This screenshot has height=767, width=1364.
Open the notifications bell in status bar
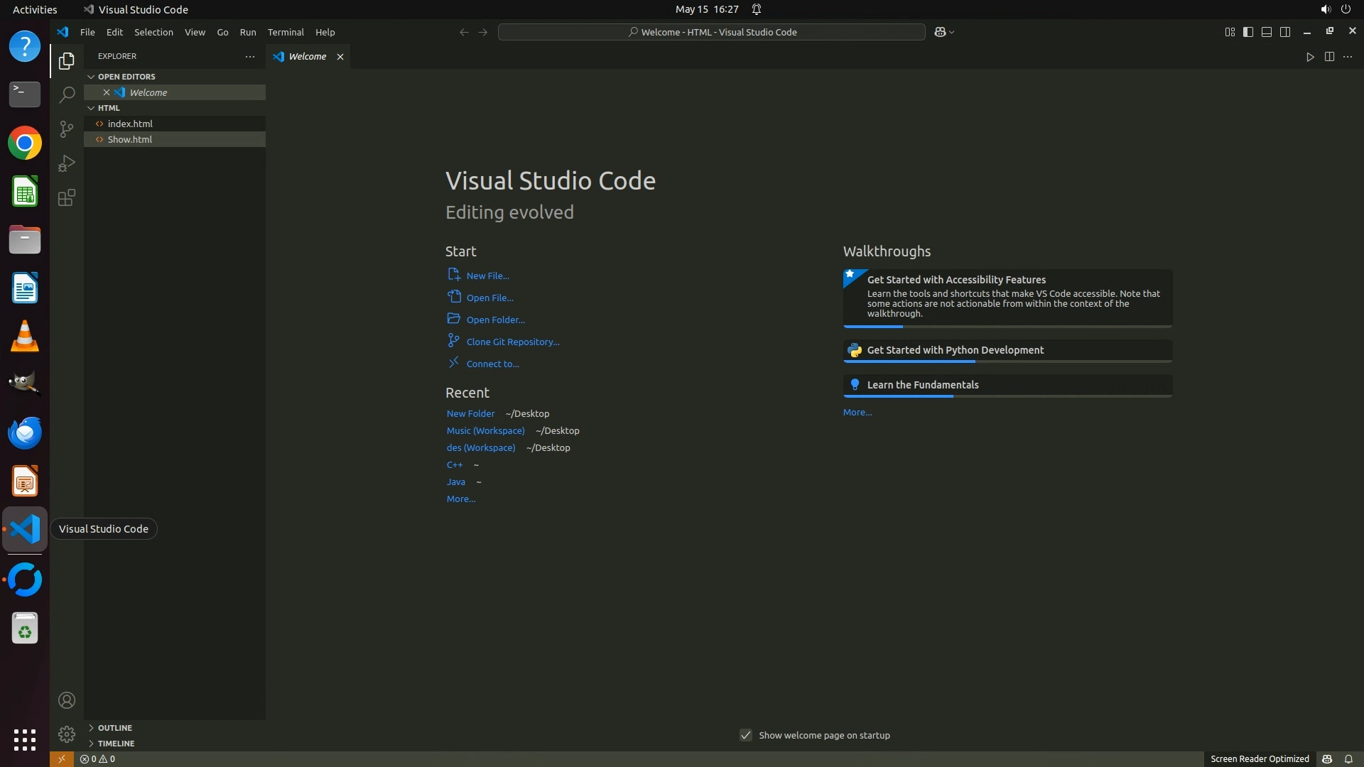(1348, 758)
